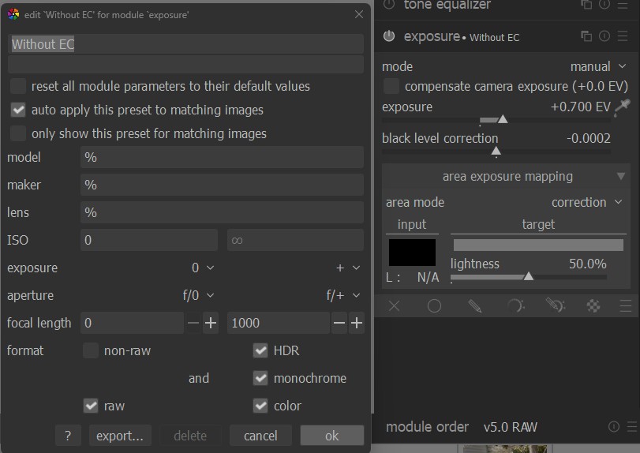Screen dimensions: 640x453
Task: Select the uniformly blend circle icon
Action: [x=434, y=306]
